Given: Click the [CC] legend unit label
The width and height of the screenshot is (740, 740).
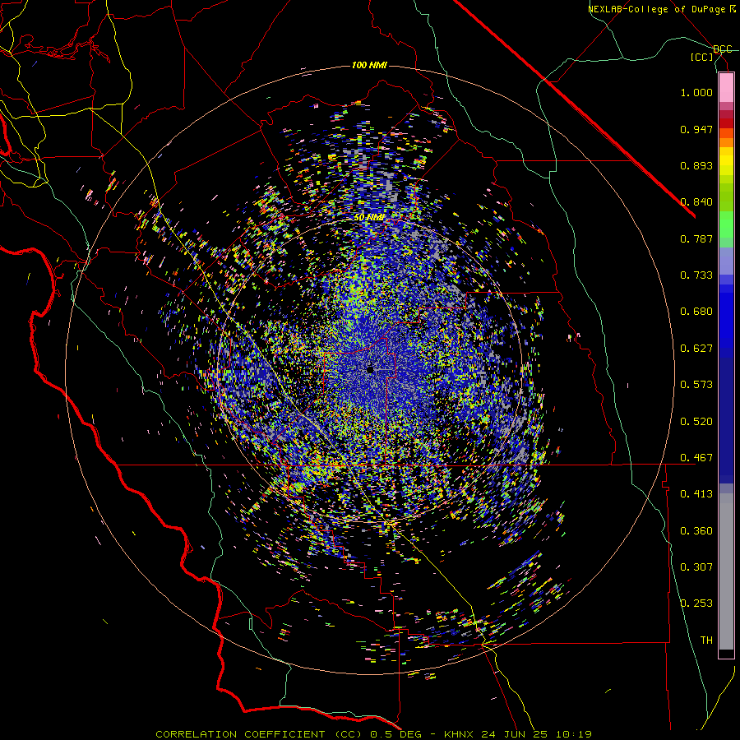Looking at the screenshot, I should pyautogui.click(x=702, y=57).
